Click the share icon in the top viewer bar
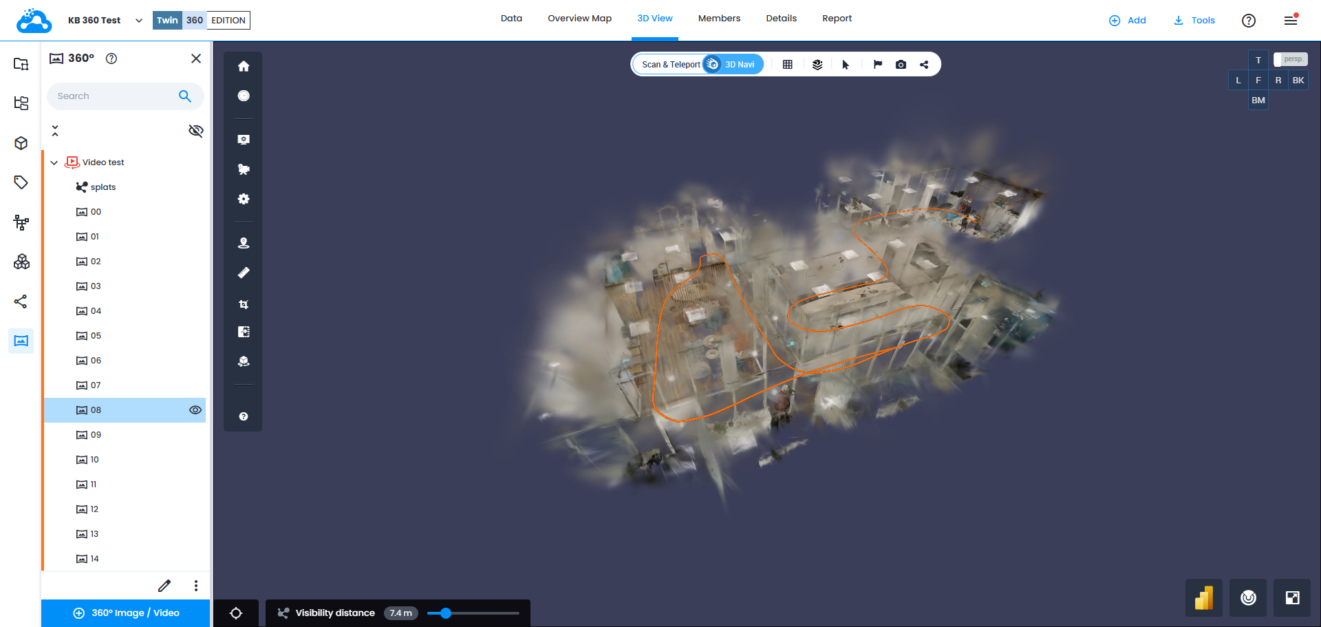The height and width of the screenshot is (627, 1321). (924, 64)
